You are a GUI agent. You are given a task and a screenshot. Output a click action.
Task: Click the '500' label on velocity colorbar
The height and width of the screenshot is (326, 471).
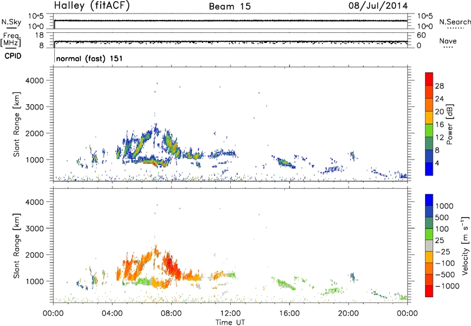[443, 218]
